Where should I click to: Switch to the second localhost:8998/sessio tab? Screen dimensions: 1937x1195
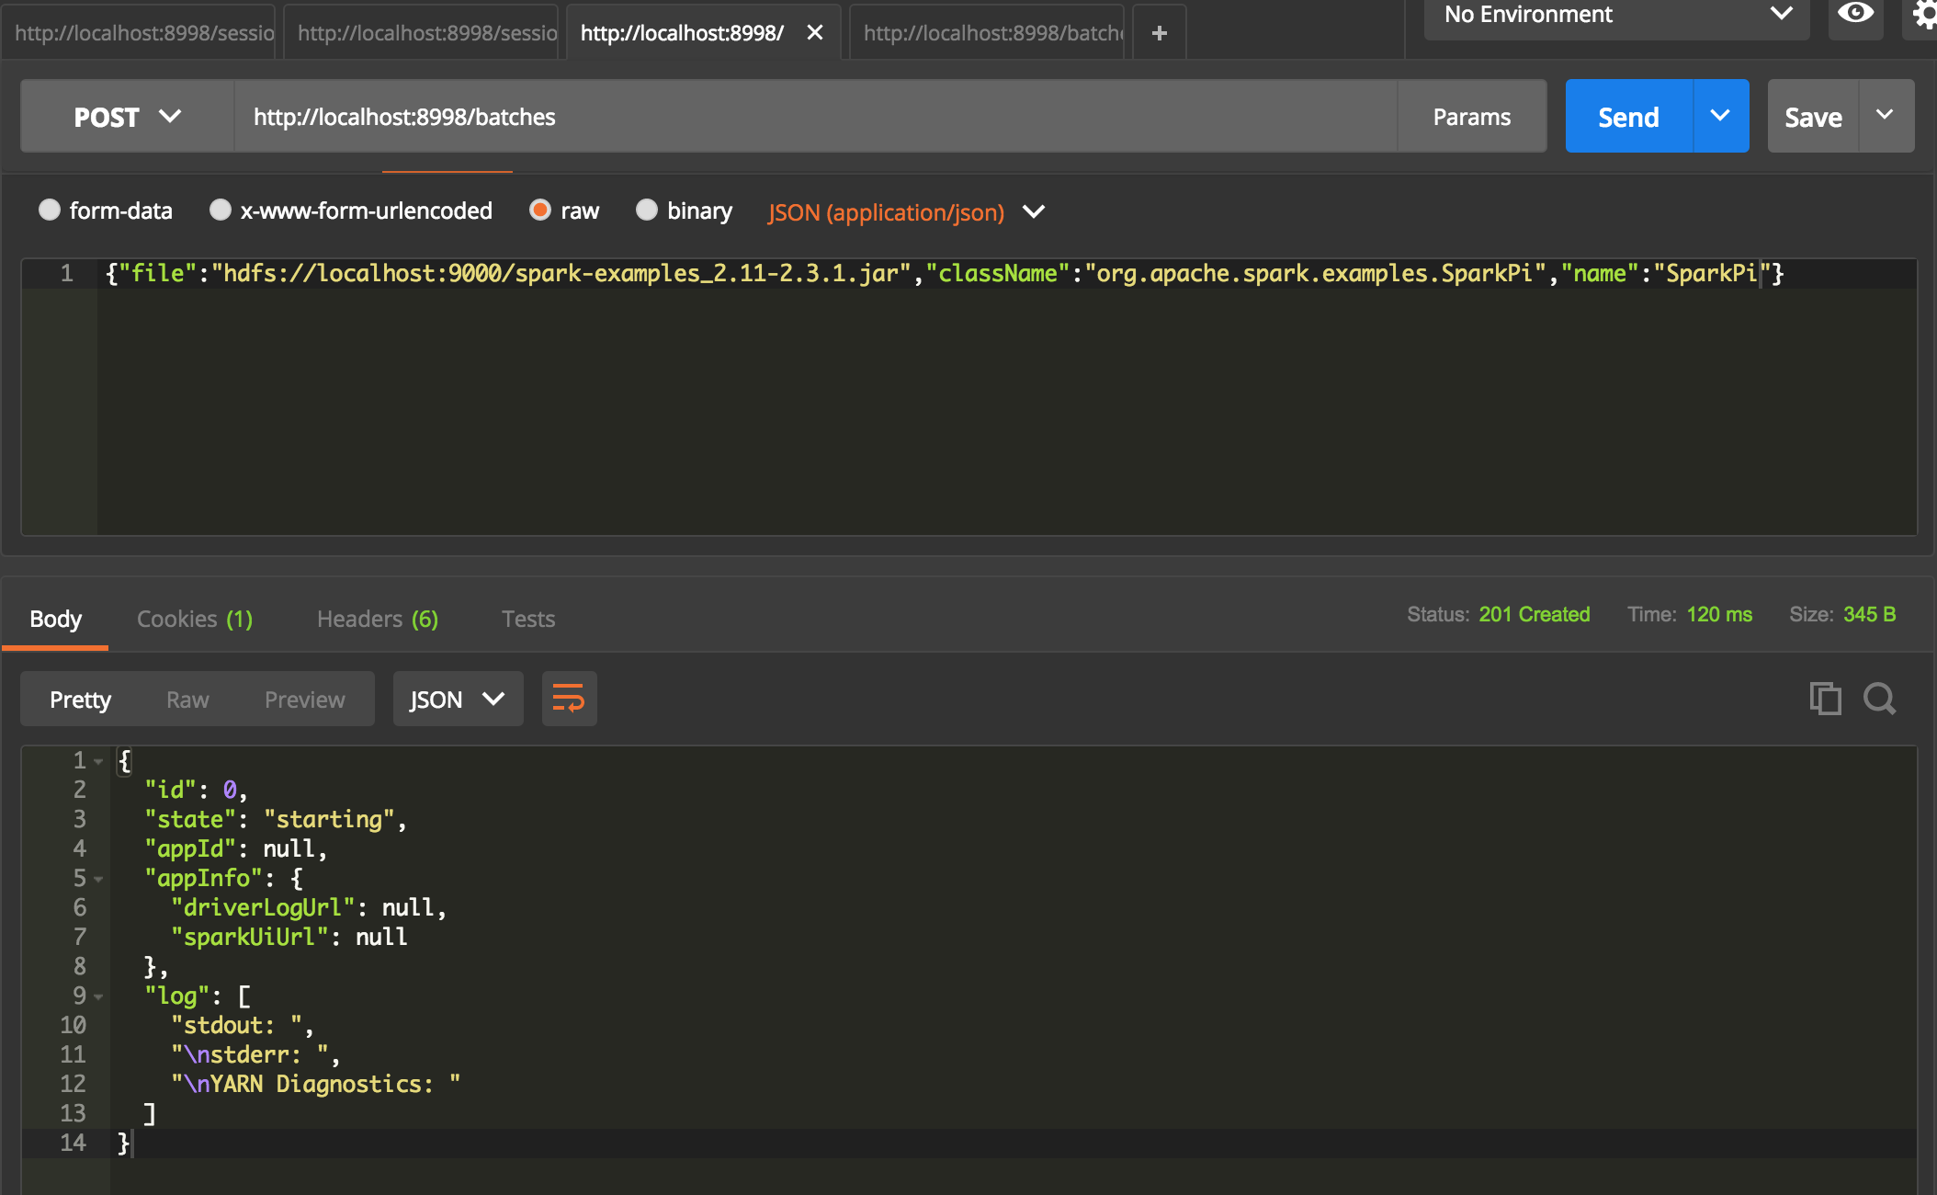[422, 33]
